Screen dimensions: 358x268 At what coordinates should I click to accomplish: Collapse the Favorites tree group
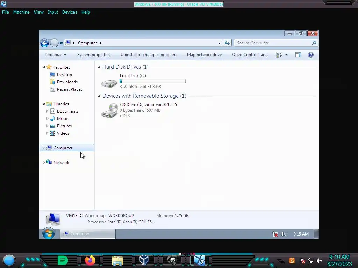pos(44,67)
